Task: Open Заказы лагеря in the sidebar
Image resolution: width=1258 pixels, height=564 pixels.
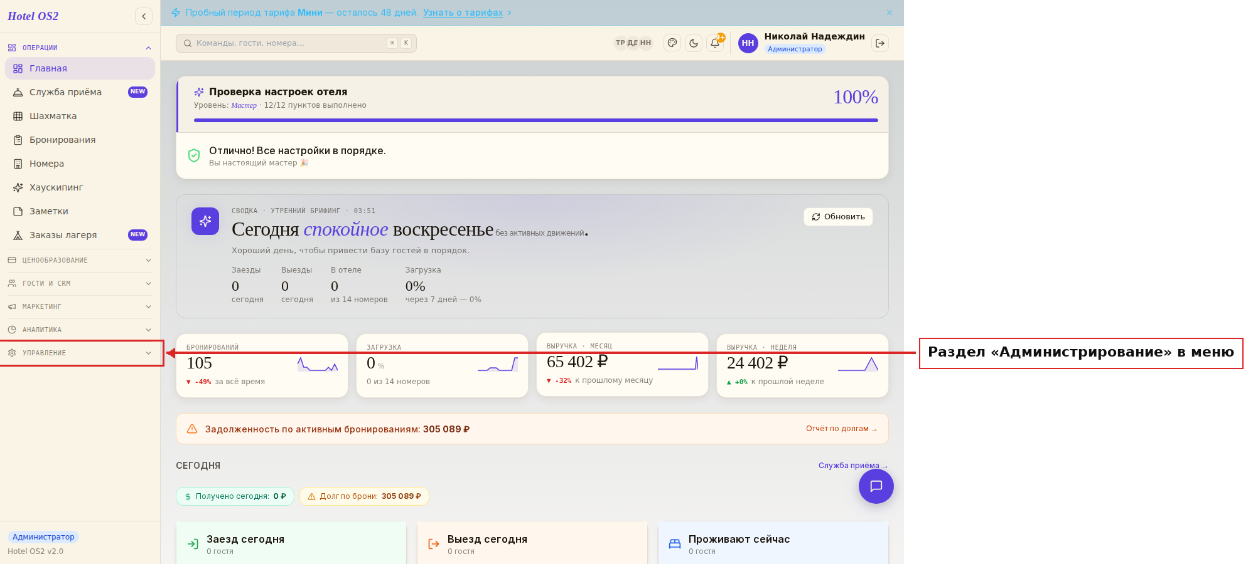Action: (x=80, y=235)
